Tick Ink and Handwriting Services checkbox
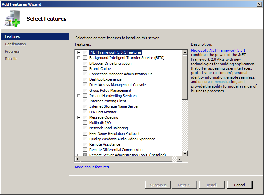 [85, 96]
